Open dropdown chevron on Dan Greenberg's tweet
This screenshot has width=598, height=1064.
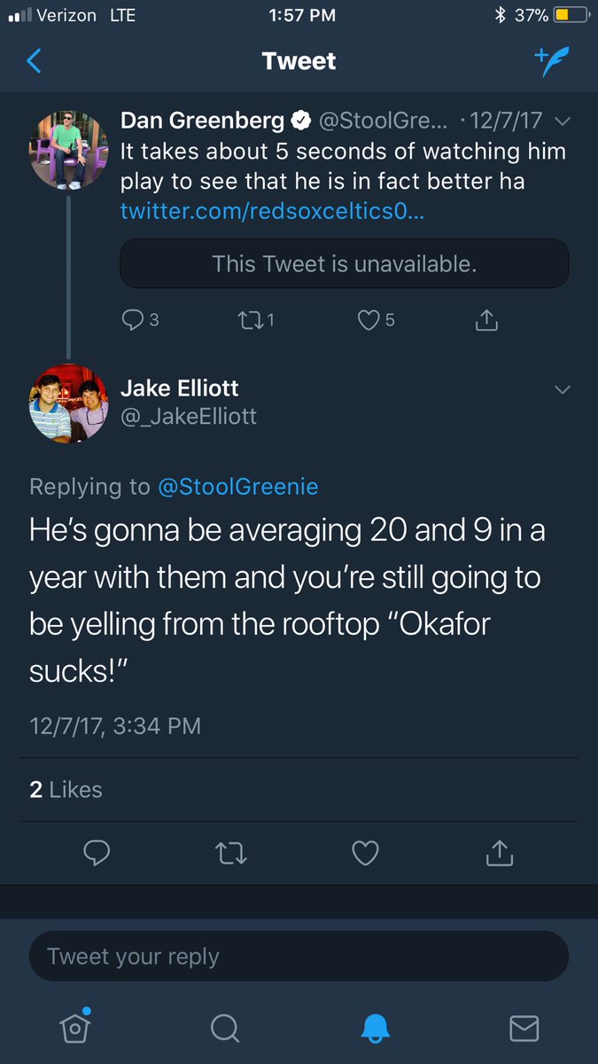point(562,121)
